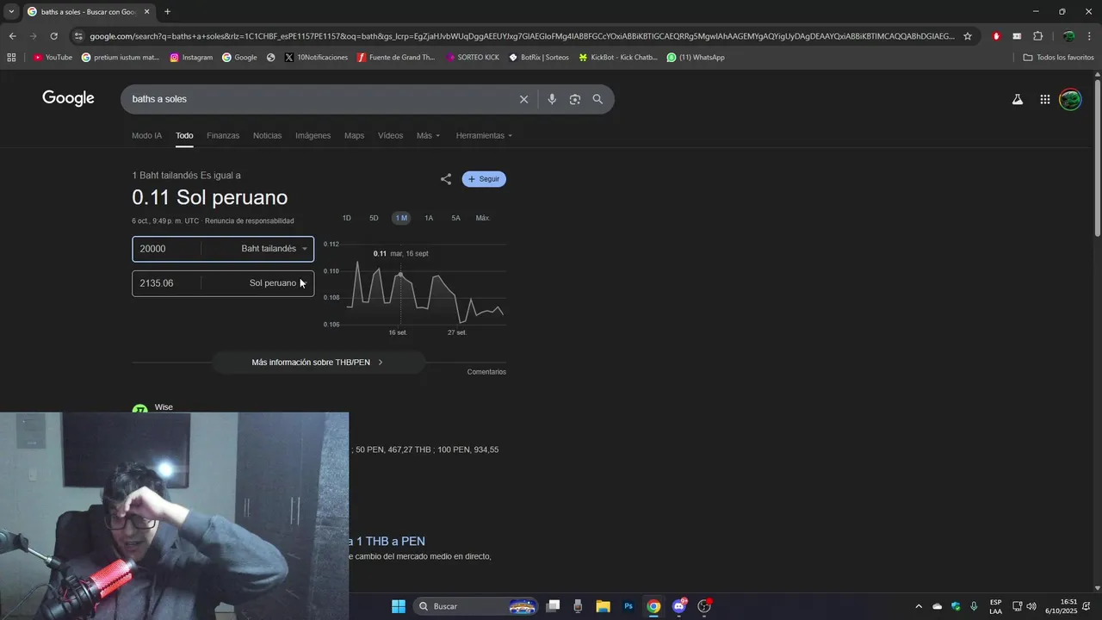
Task: Open the Sol peruano currency dropdown
Action: coord(277,283)
